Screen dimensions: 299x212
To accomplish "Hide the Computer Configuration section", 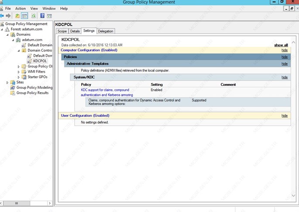I will coord(284,50).
